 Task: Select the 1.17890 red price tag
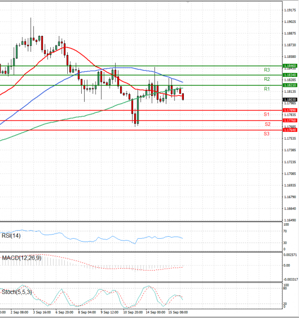point(290,110)
